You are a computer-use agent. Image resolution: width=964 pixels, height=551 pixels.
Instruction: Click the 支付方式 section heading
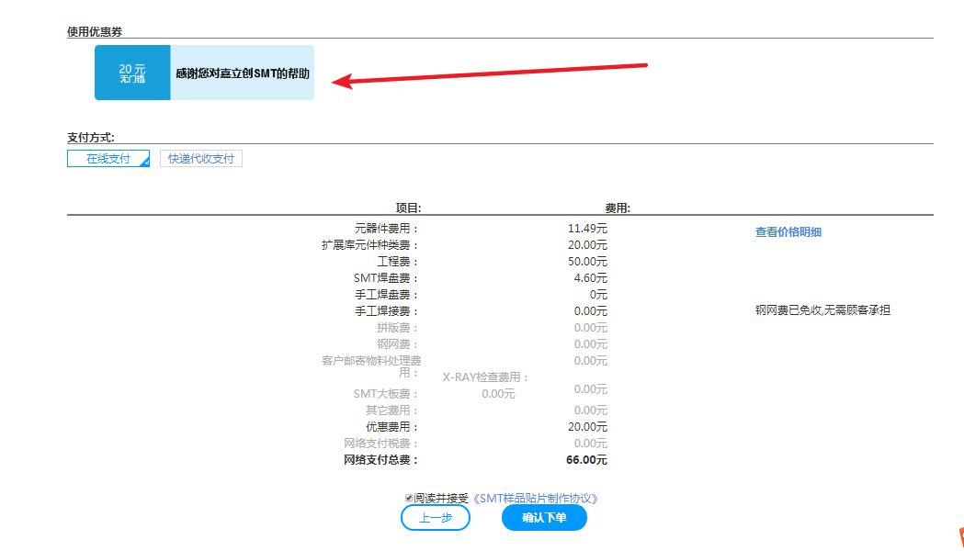coord(91,138)
